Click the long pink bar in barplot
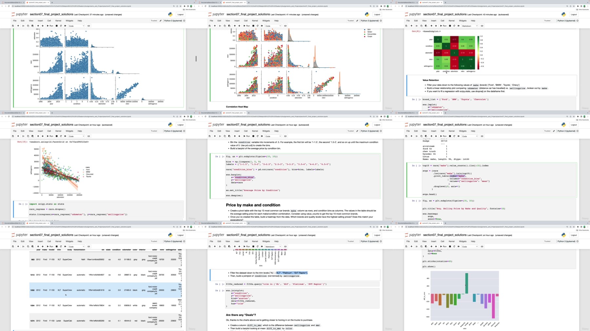The width and height of the screenshot is (590, 331). click(493, 306)
